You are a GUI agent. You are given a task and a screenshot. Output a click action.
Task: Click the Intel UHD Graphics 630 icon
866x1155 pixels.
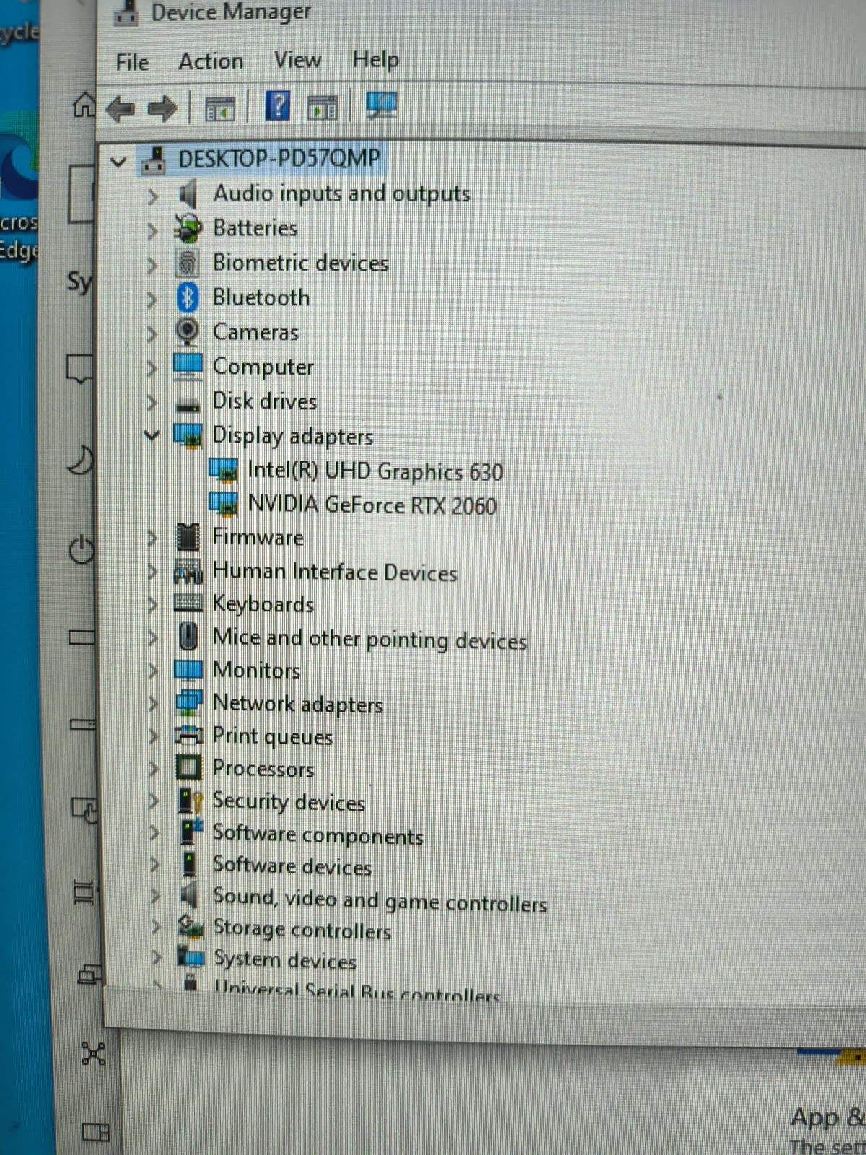[223, 470]
